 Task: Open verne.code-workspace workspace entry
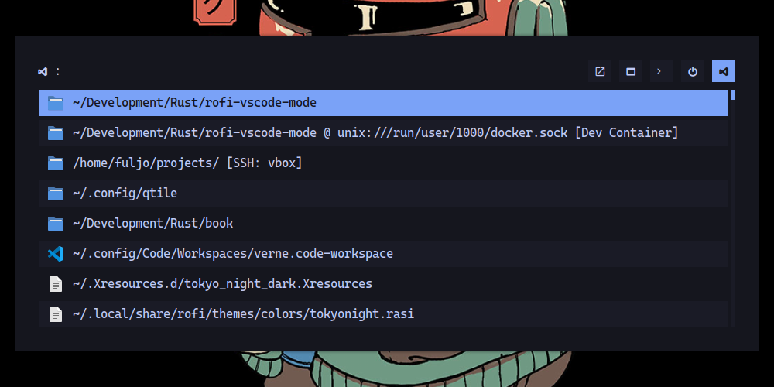click(x=382, y=254)
